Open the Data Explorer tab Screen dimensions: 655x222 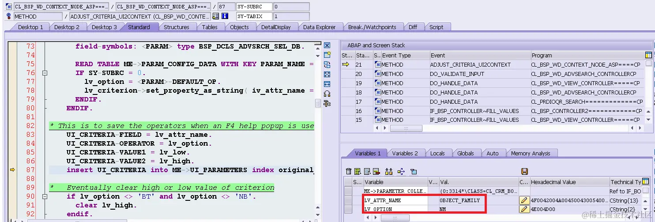coord(319,27)
